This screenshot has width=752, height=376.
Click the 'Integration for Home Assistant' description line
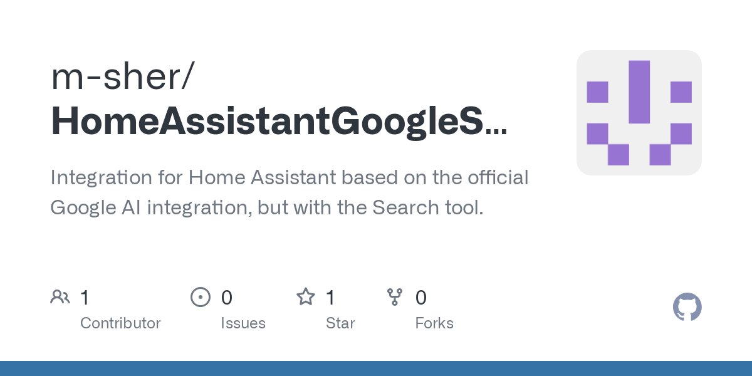(290, 178)
